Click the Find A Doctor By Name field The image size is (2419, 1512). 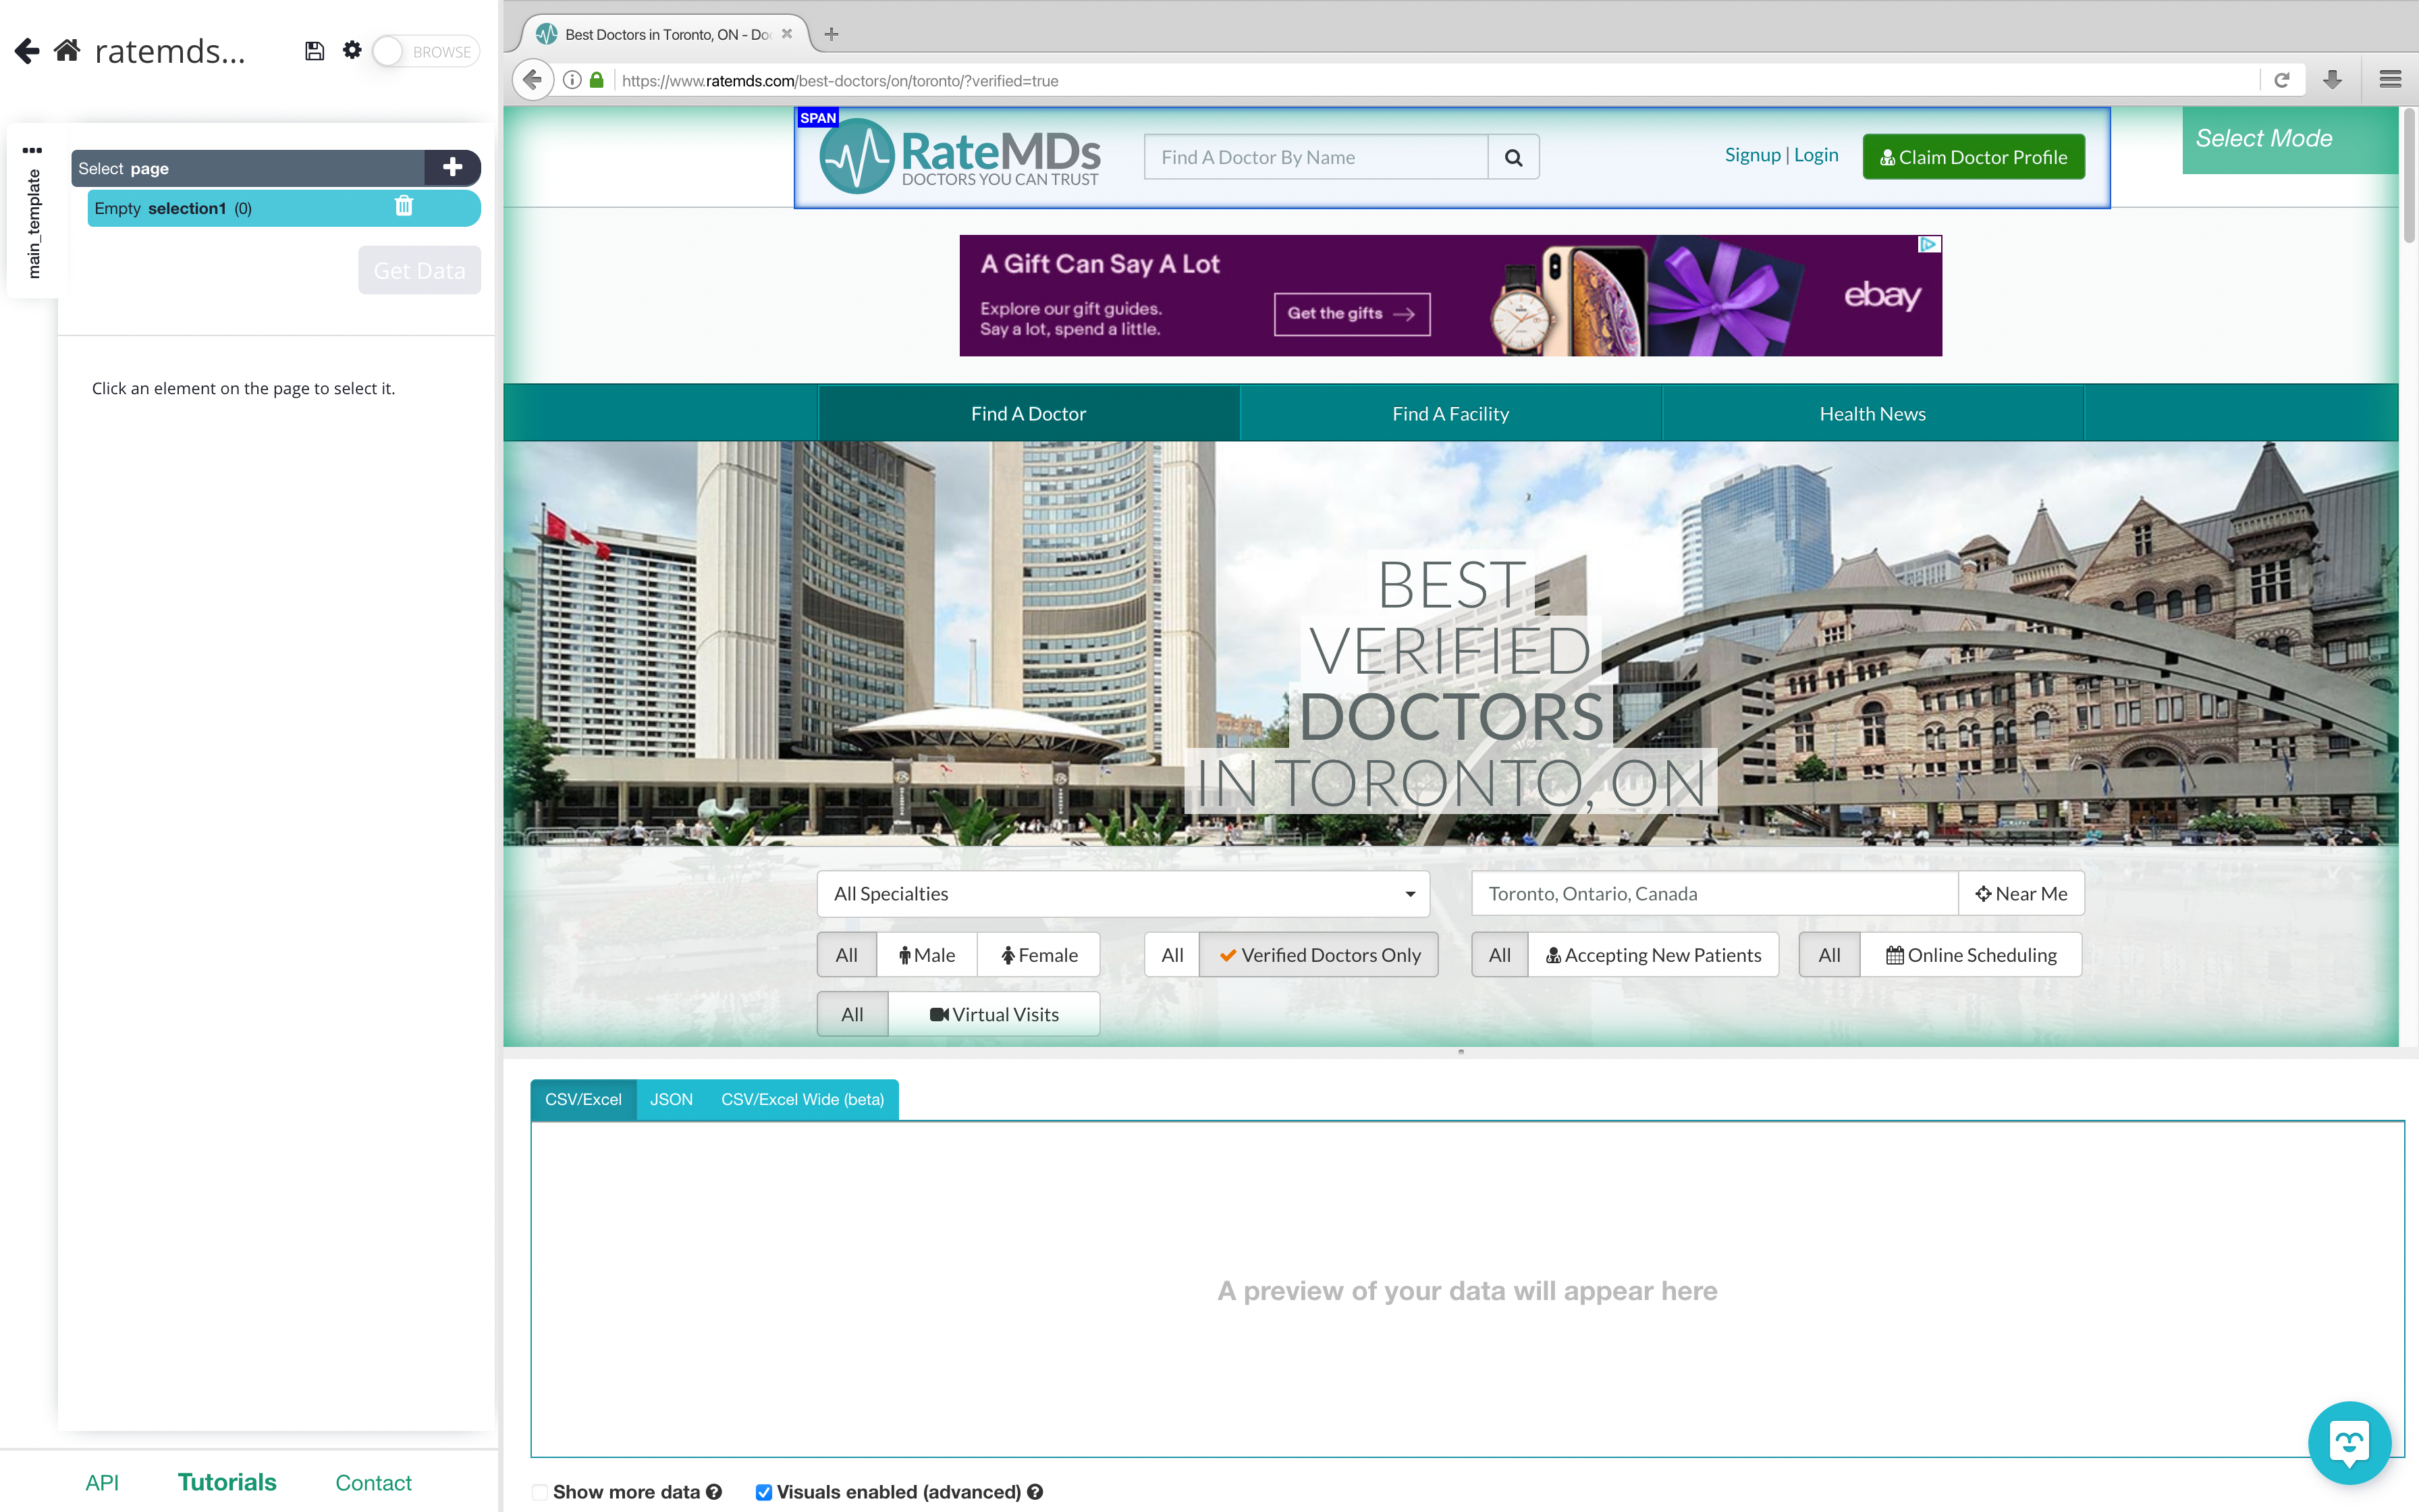point(1315,157)
